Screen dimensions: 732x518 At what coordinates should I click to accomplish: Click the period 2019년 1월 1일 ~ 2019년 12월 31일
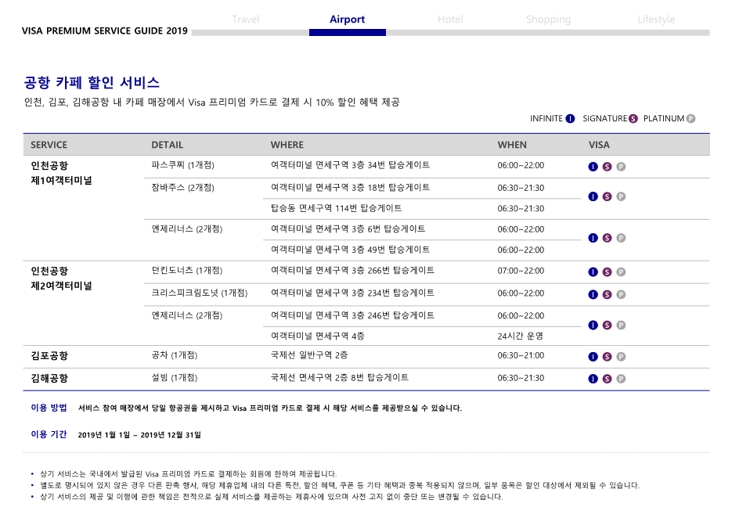pyautogui.click(x=139, y=435)
